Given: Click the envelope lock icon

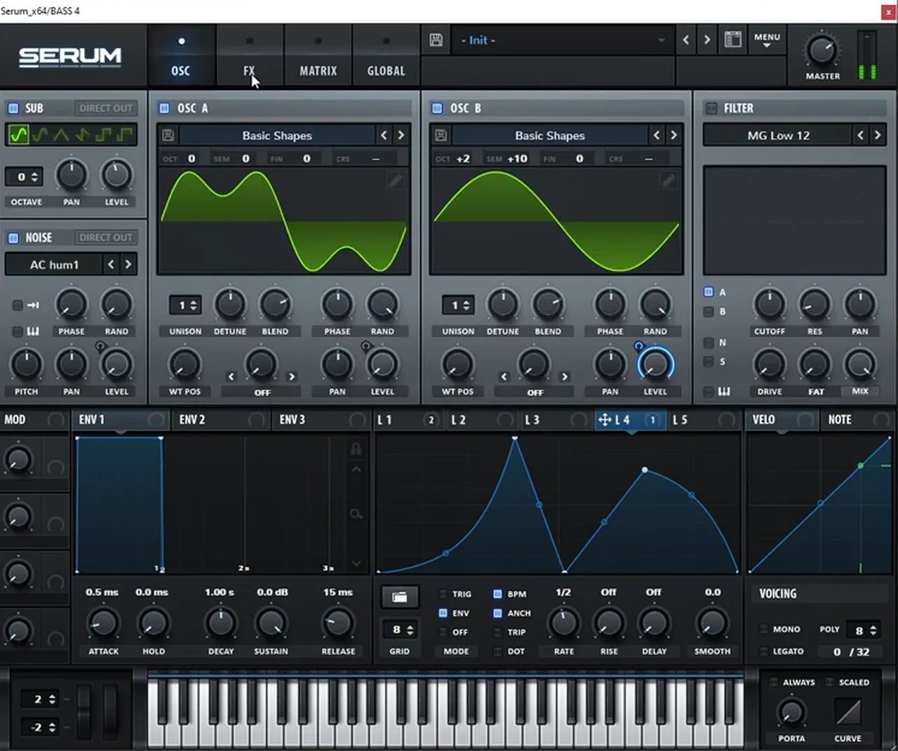Looking at the screenshot, I should coord(356,448).
